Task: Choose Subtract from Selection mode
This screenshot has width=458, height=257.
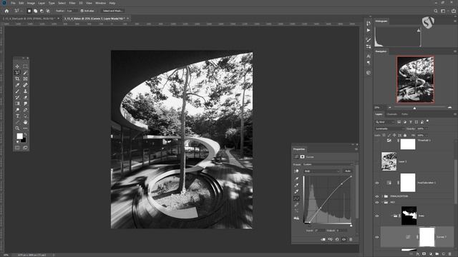Action: (x=42, y=11)
